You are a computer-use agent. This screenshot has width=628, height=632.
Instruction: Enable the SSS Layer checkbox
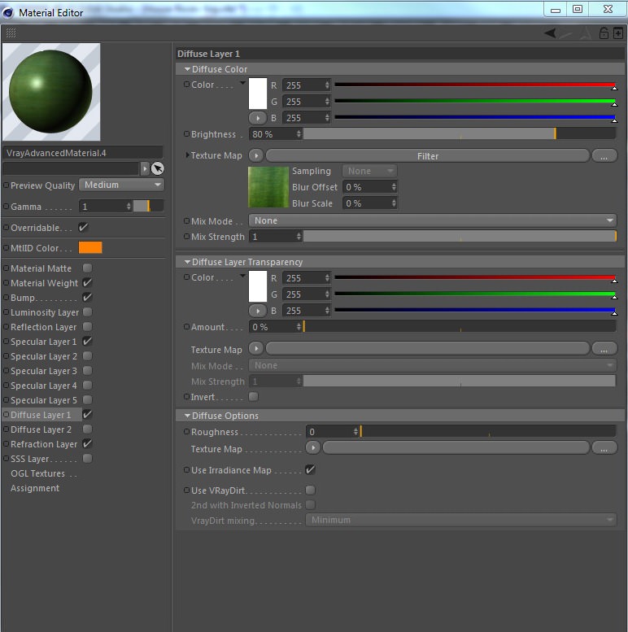click(87, 458)
